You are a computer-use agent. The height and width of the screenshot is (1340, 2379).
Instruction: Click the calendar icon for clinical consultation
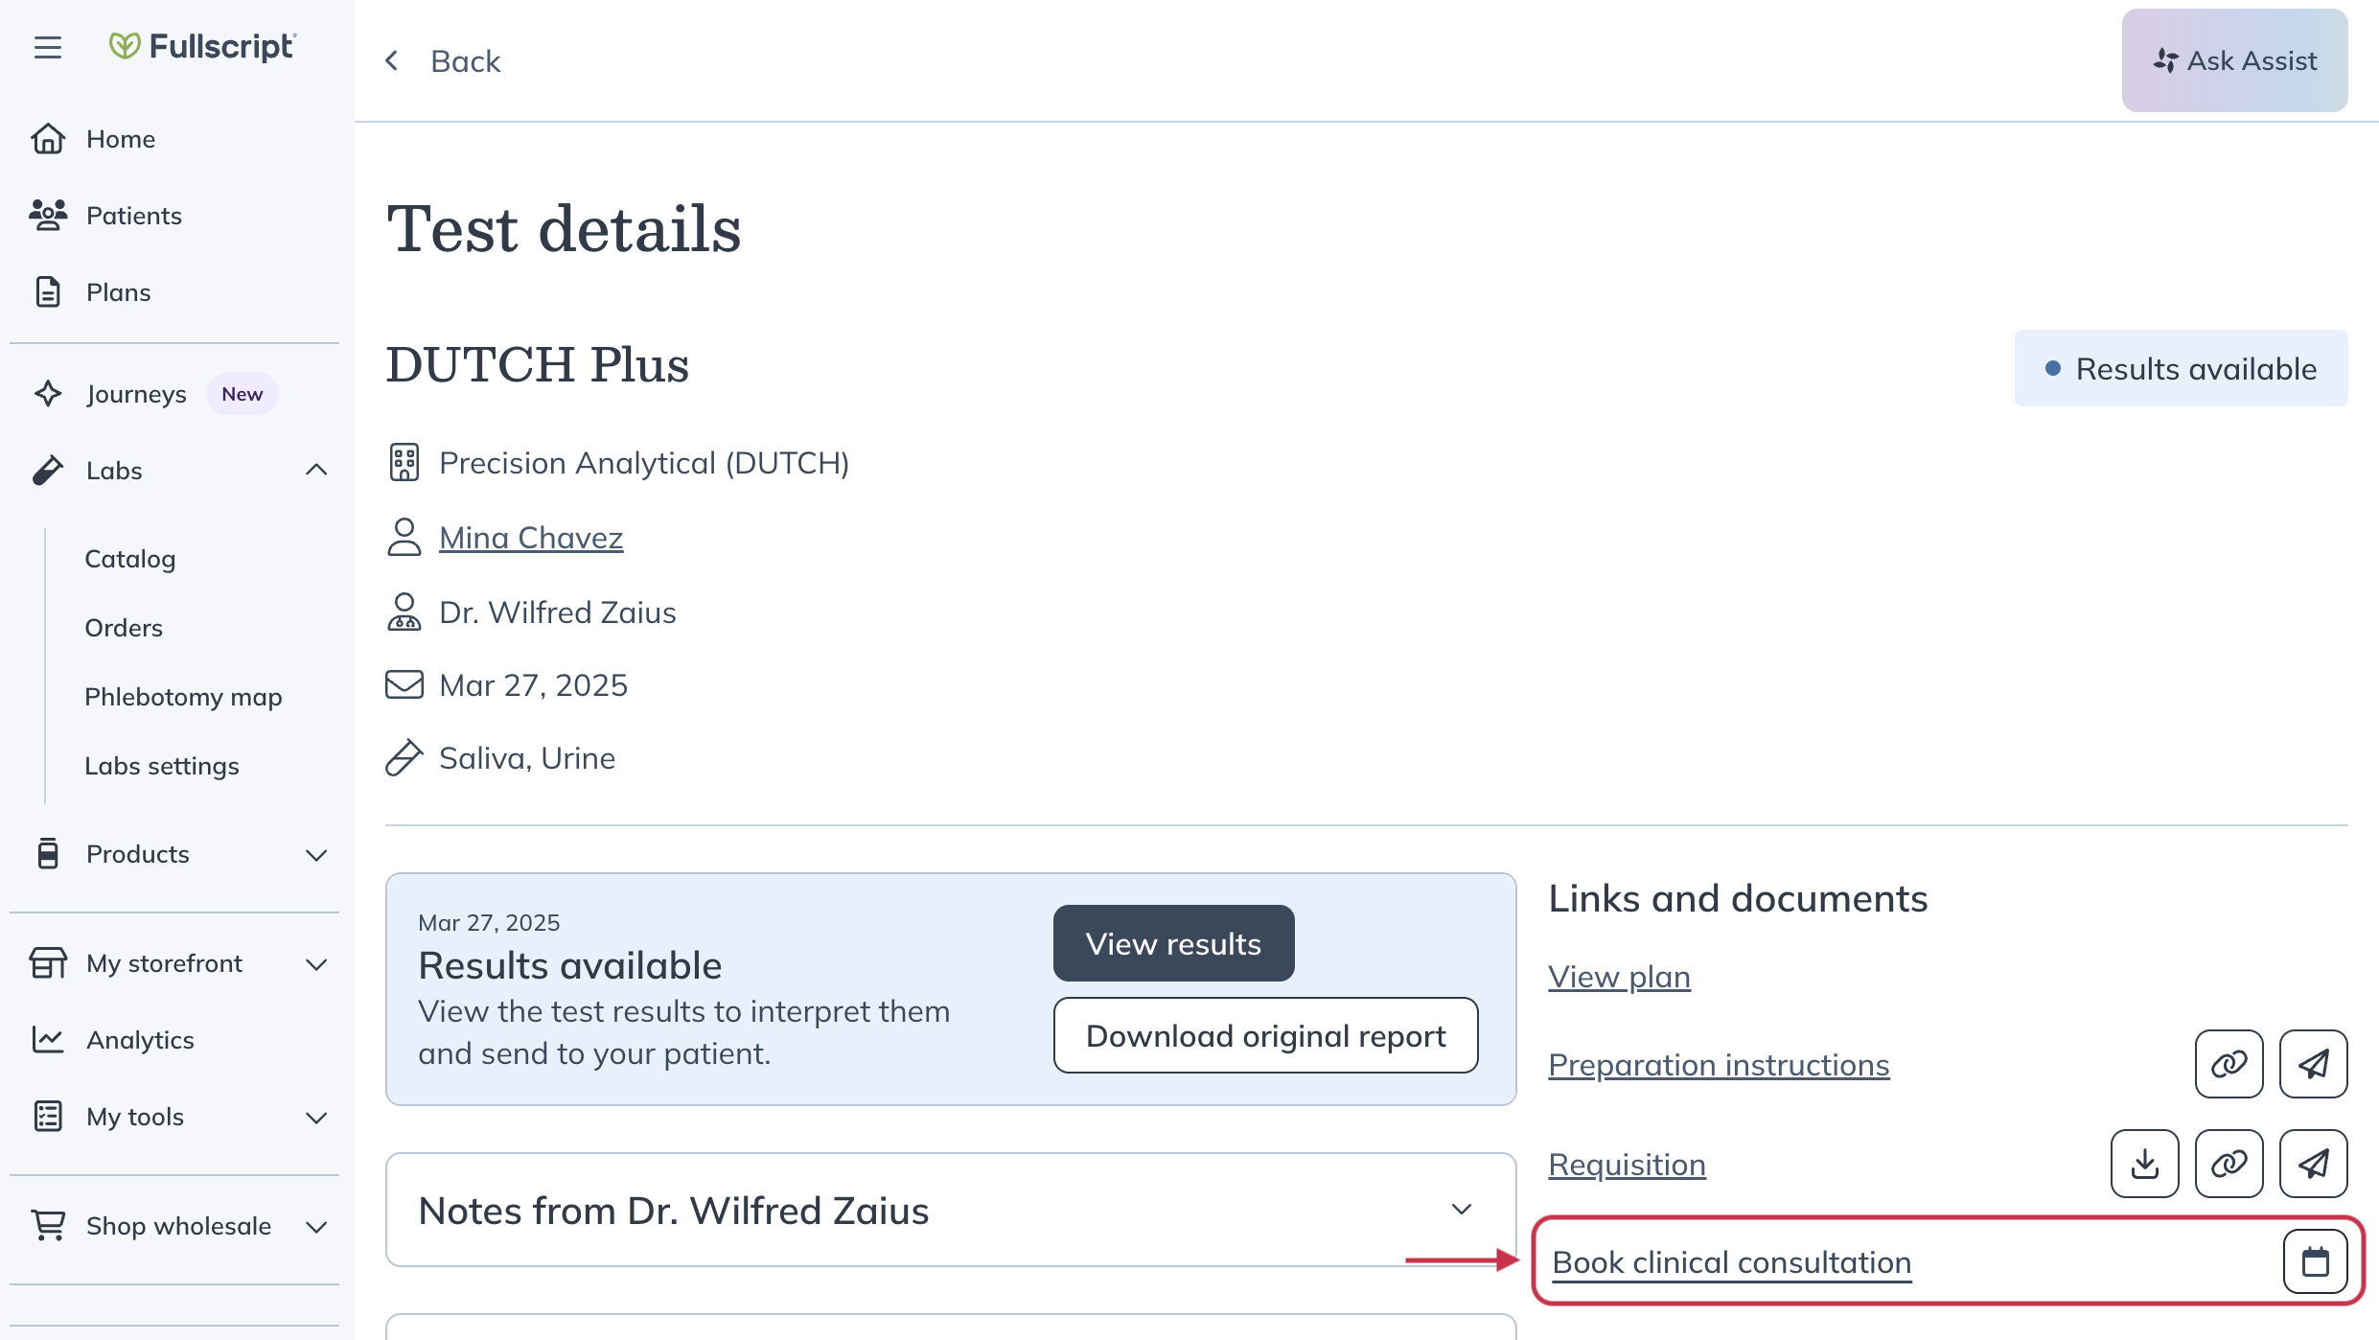coord(2316,1261)
